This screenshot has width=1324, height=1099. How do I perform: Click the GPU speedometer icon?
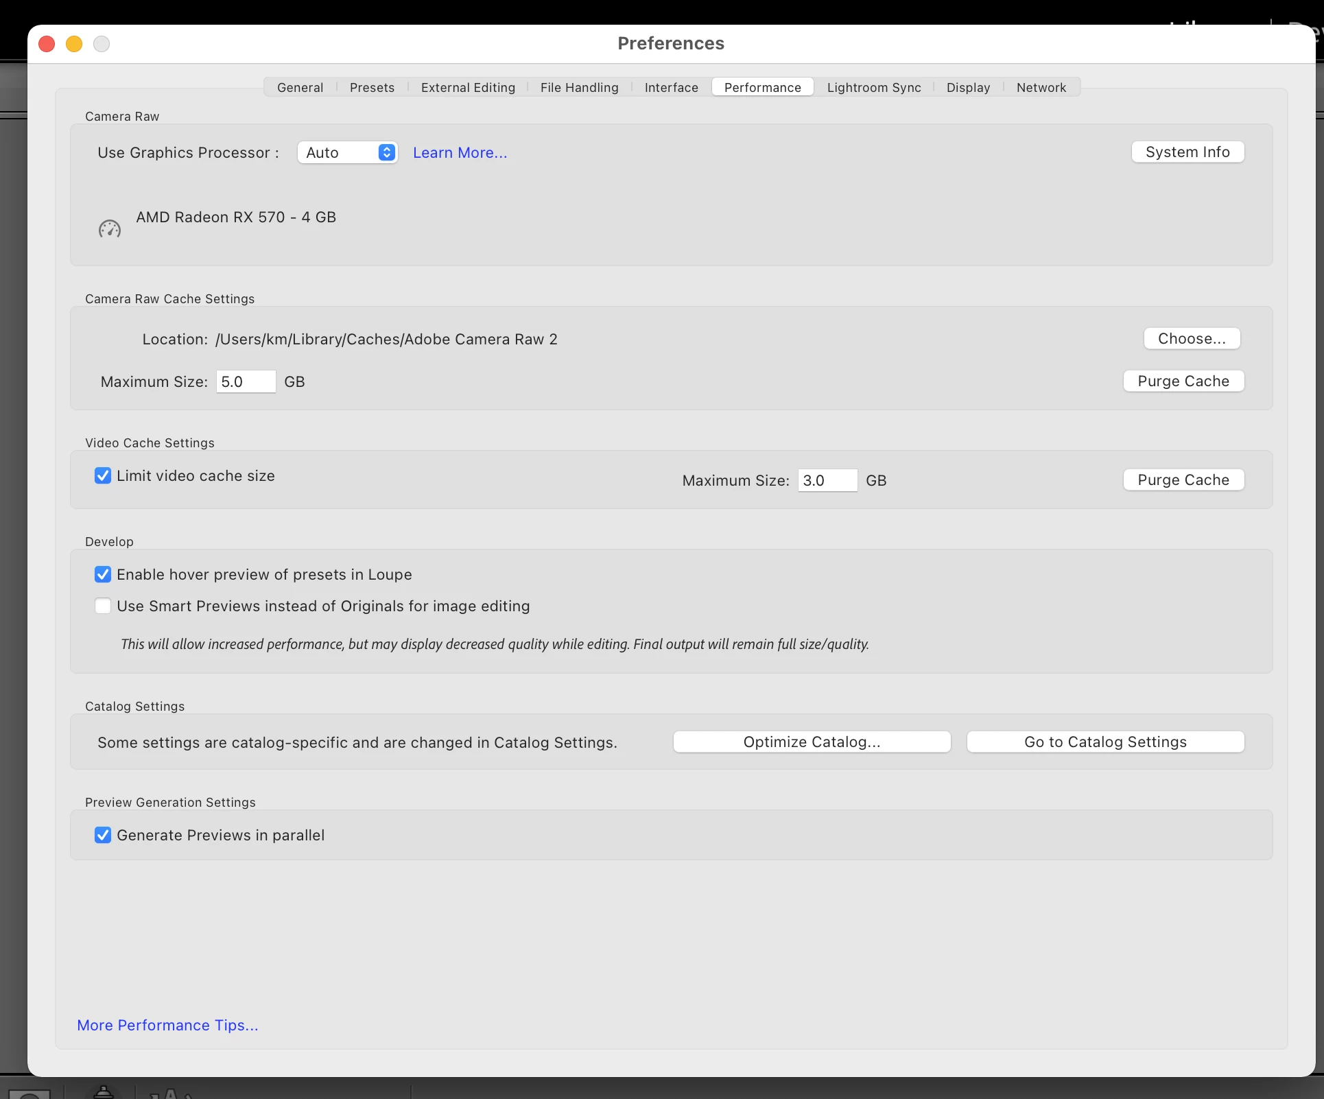110,229
